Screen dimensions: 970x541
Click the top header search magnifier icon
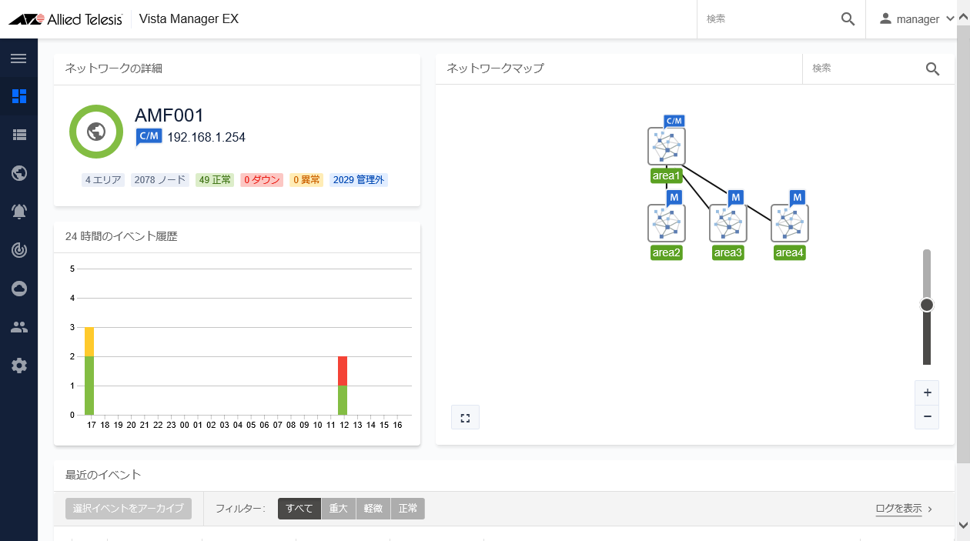click(x=848, y=19)
